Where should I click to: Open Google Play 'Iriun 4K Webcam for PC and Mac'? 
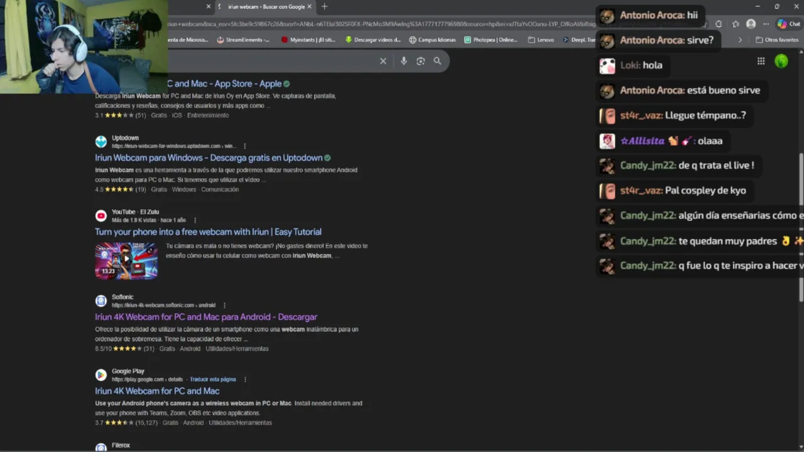[157, 391]
